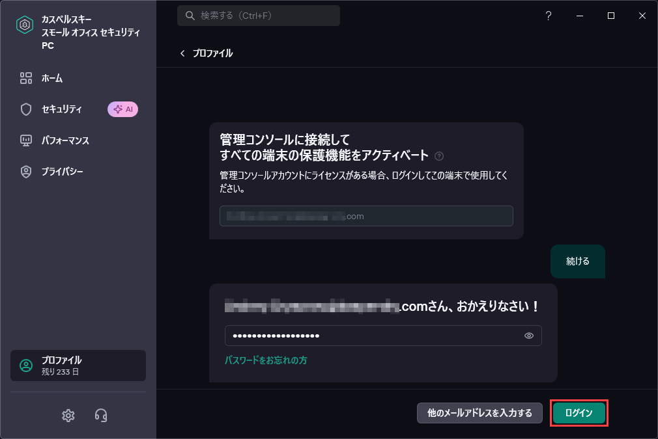Maximize the Kaspersky window
This screenshot has width=658, height=439.
(x=611, y=16)
